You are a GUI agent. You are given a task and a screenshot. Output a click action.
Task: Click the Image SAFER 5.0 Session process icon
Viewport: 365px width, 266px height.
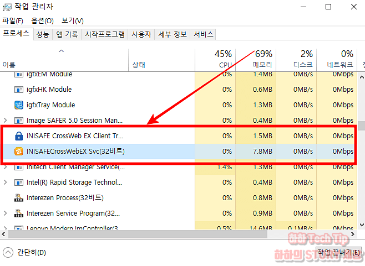click(19, 121)
